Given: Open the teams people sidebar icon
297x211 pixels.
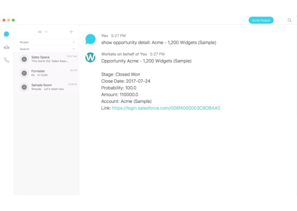Looking at the screenshot, I should [x=6, y=47].
